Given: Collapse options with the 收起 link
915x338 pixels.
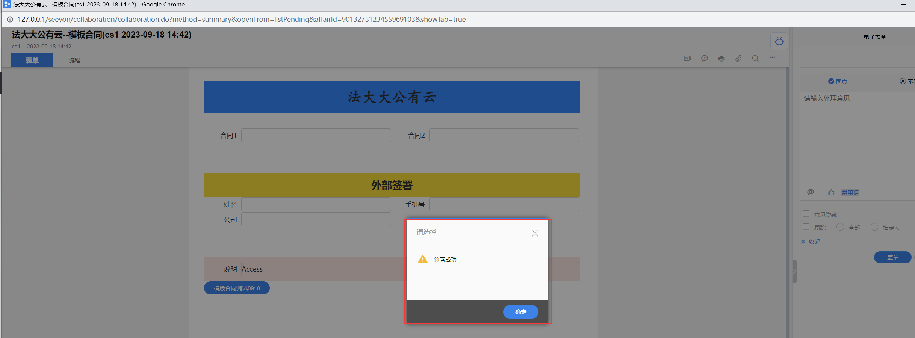Looking at the screenshot, I should pos(811,241).
